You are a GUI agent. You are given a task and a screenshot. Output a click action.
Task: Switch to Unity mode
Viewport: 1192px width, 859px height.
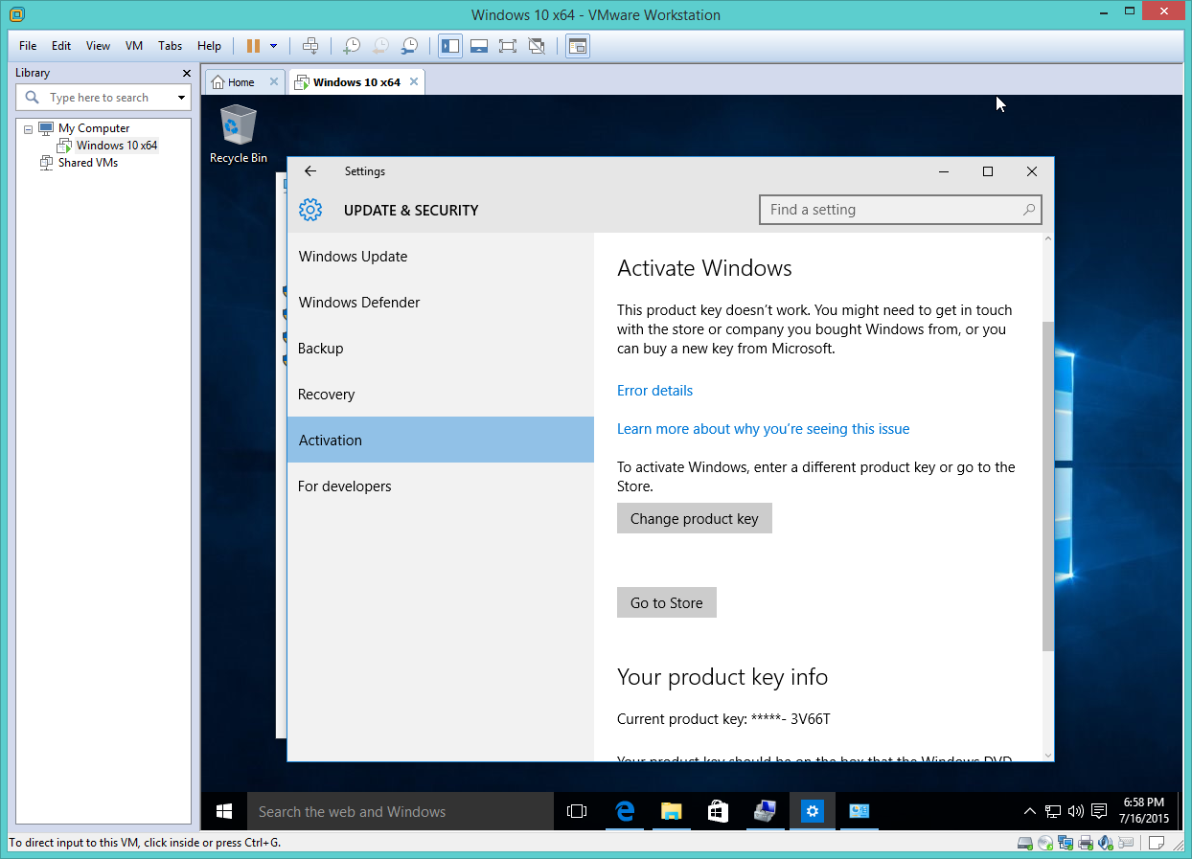pyautogui.click(x=537, y=46)
